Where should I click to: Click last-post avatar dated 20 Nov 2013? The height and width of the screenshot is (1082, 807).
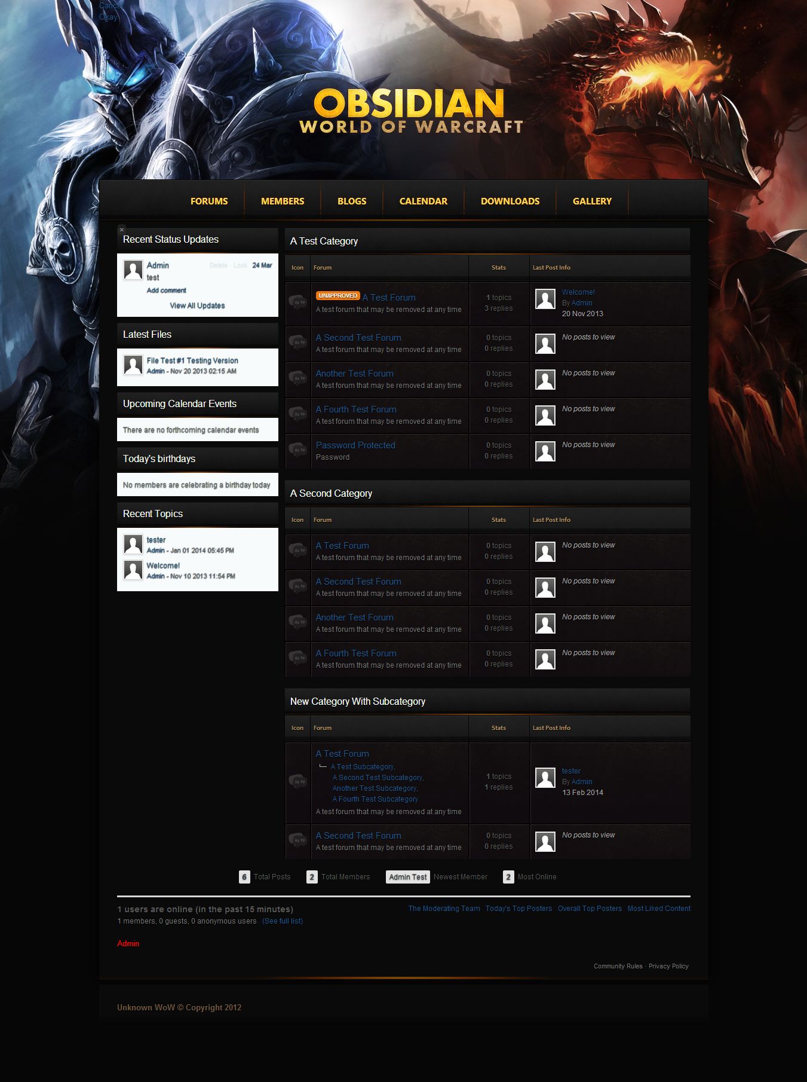coord(545,299)
